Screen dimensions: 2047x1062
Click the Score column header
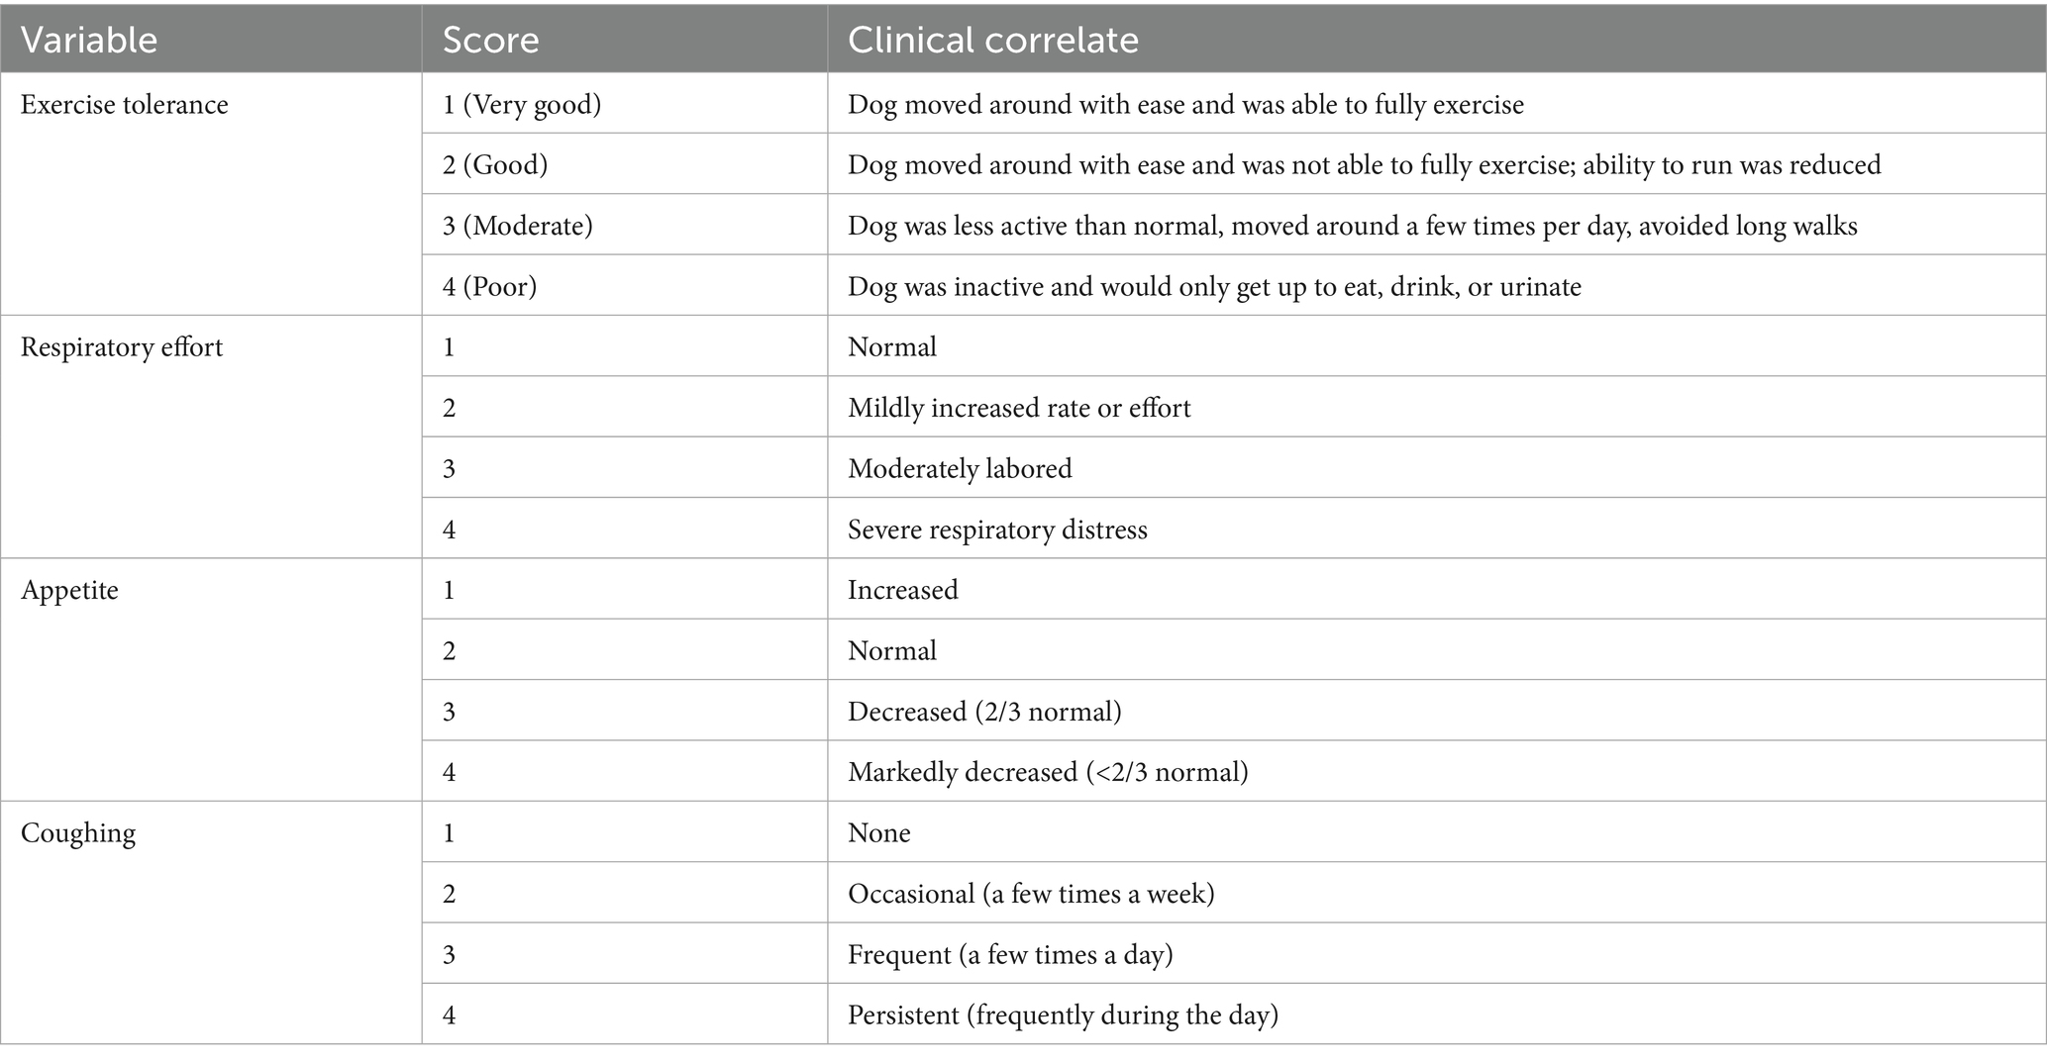pyautogui.click(x=490, y=40)
